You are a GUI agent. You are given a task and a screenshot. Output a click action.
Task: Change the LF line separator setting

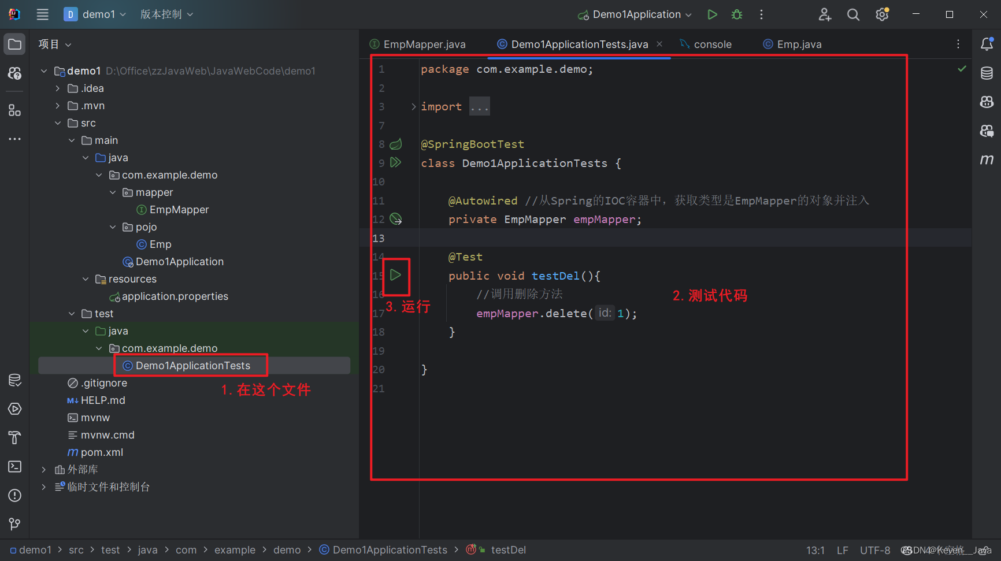click(843, 550)
